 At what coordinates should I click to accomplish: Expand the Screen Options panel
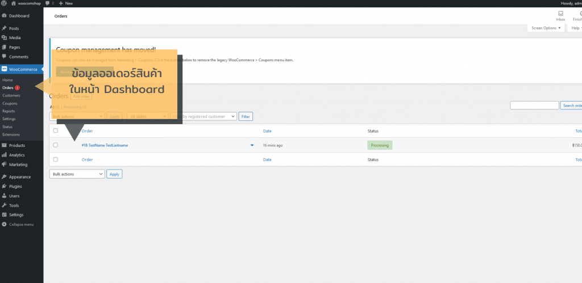pyautogui.click(x=546, y=28)
